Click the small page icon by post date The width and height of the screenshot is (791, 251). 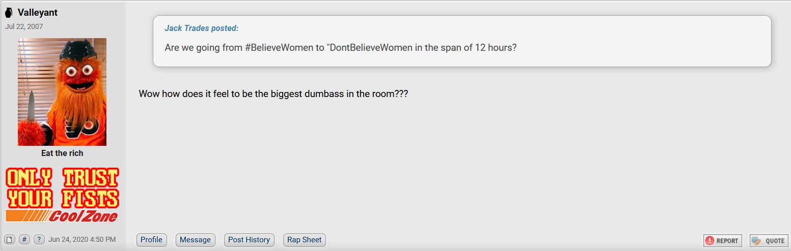10,239
